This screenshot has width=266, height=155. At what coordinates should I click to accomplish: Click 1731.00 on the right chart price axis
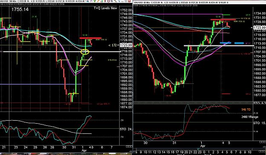pos(260,18)
